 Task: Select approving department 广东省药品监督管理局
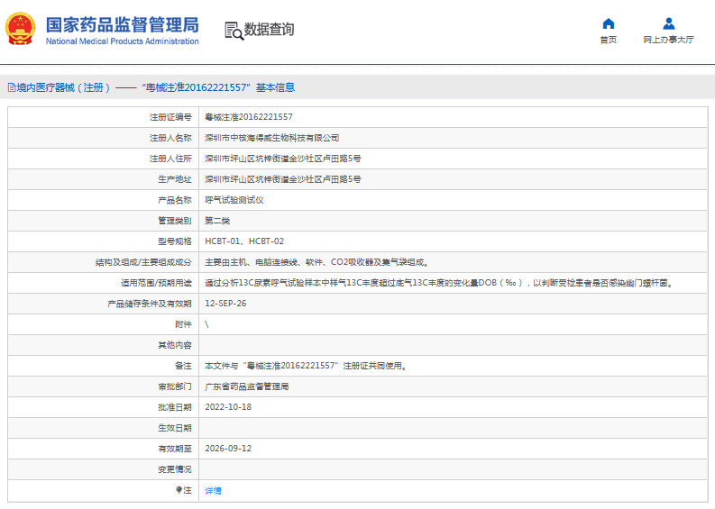coord(246,386)
